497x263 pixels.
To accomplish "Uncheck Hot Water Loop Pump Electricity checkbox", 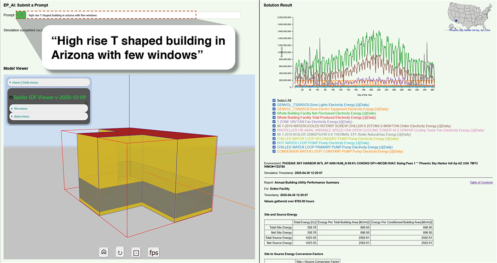I will click(274, 143).
